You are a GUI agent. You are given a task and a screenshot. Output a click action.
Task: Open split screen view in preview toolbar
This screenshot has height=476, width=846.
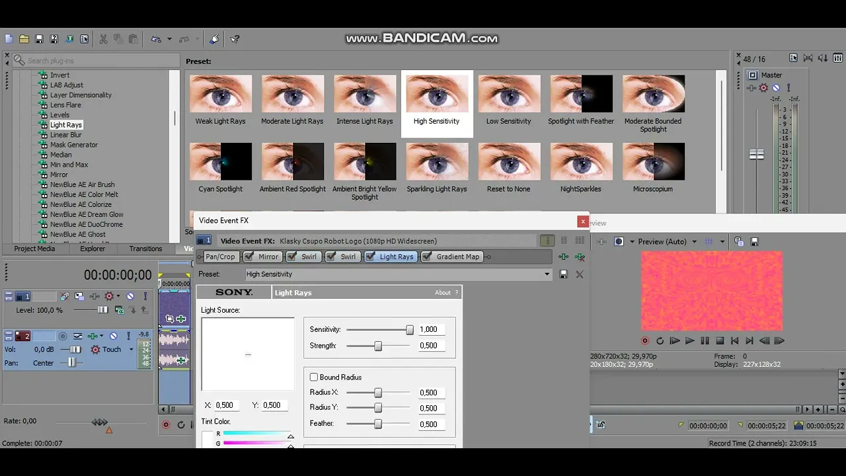(x=619, y=241)
